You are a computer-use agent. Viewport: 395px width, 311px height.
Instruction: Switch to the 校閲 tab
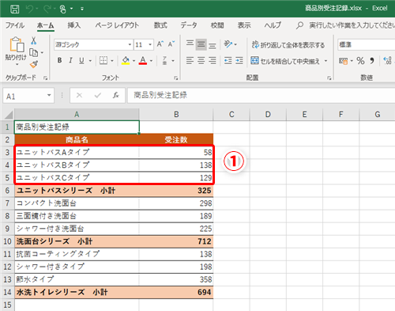point(217,25)
